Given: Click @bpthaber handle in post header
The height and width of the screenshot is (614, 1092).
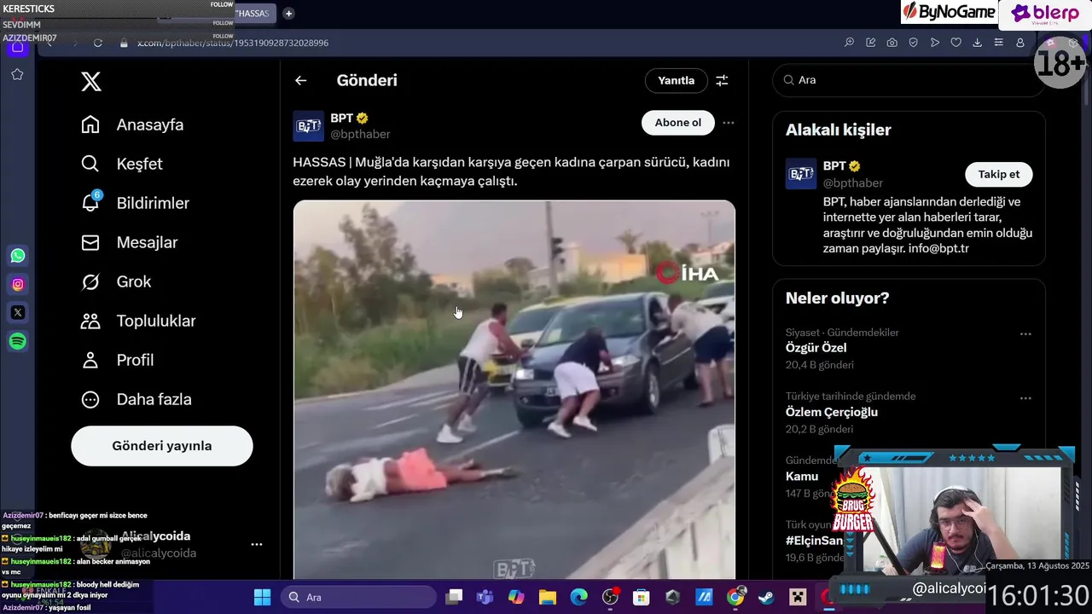Looking at the screenshot, I should tap(360, 134).
